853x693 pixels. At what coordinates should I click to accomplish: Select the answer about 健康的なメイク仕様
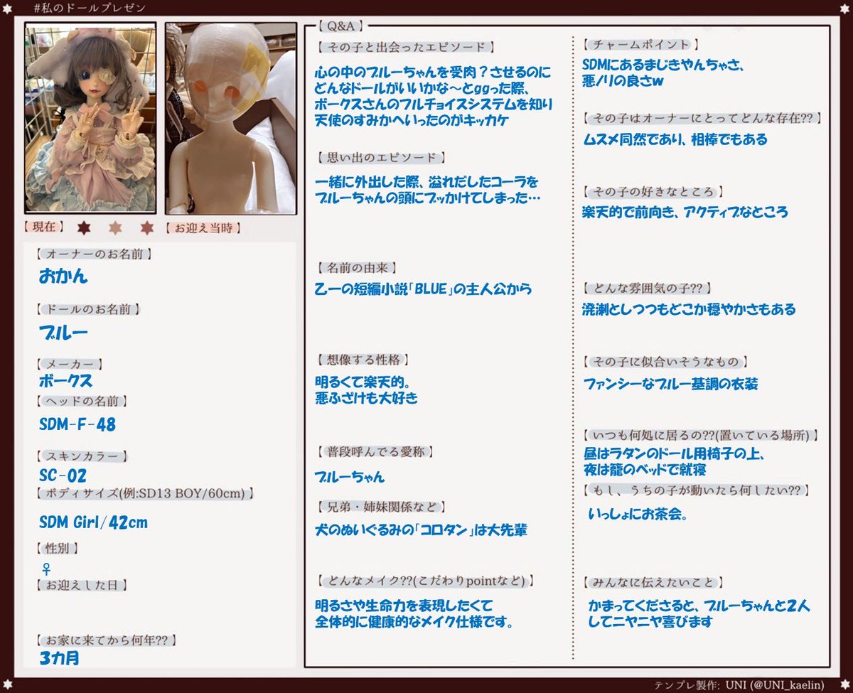click(414, 613)
